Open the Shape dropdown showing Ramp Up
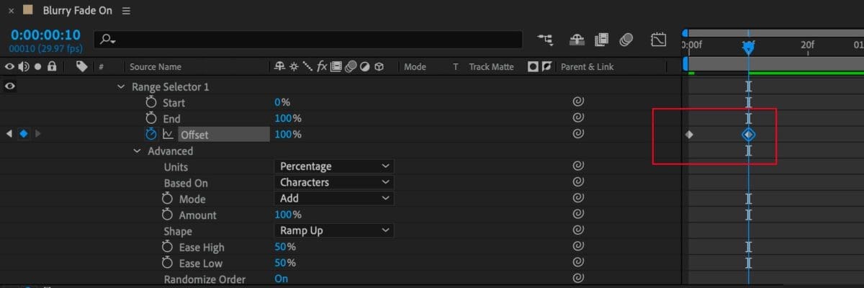The height and width of the screenshot is (288, 864). click(x=334, y=230)
